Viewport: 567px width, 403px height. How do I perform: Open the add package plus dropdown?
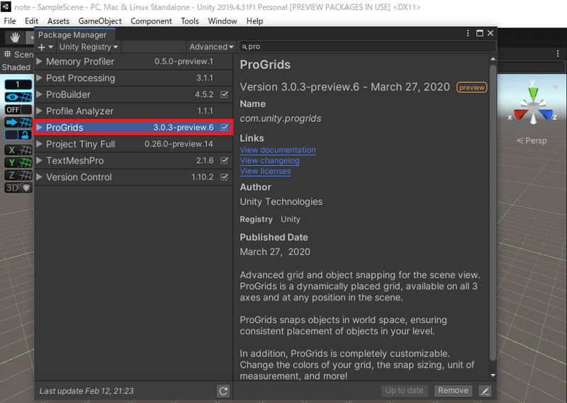[x=45, y=47]
